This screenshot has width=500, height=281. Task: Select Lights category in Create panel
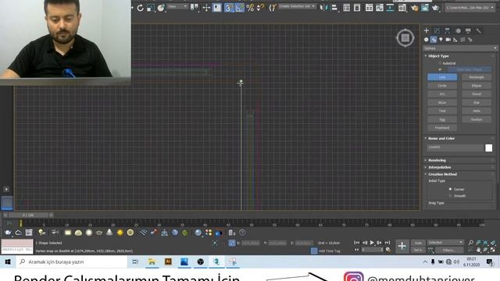(441, 40)
